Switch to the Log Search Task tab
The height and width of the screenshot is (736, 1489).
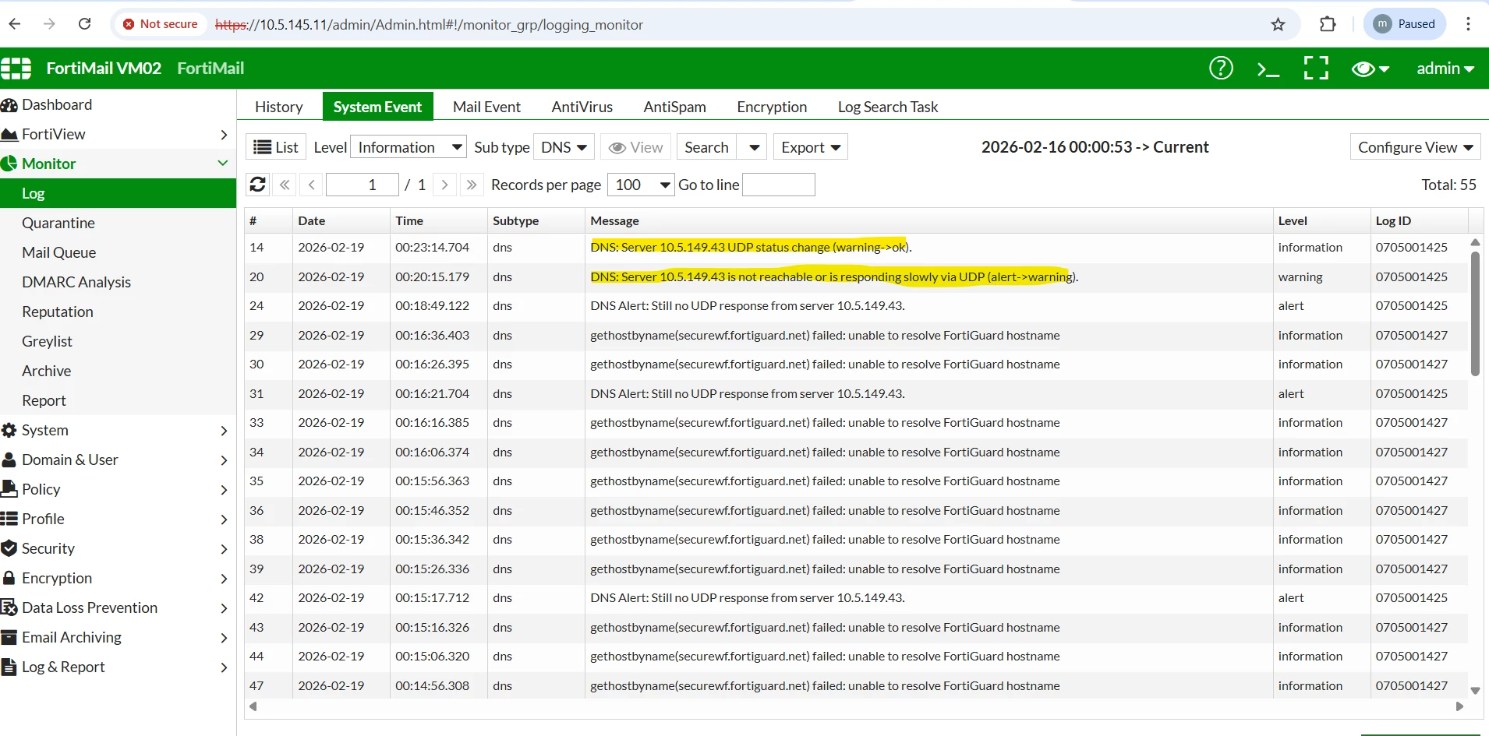click(888, 107)
